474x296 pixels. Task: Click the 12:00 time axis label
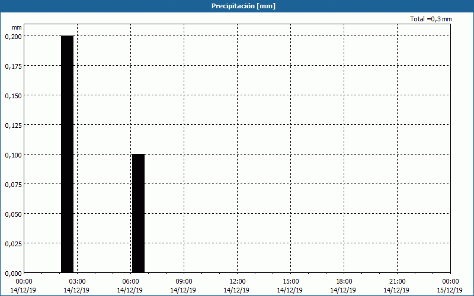click(x=237, y=282)
